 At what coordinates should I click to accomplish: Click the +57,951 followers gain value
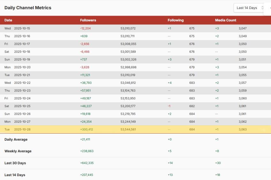(85, 90)
